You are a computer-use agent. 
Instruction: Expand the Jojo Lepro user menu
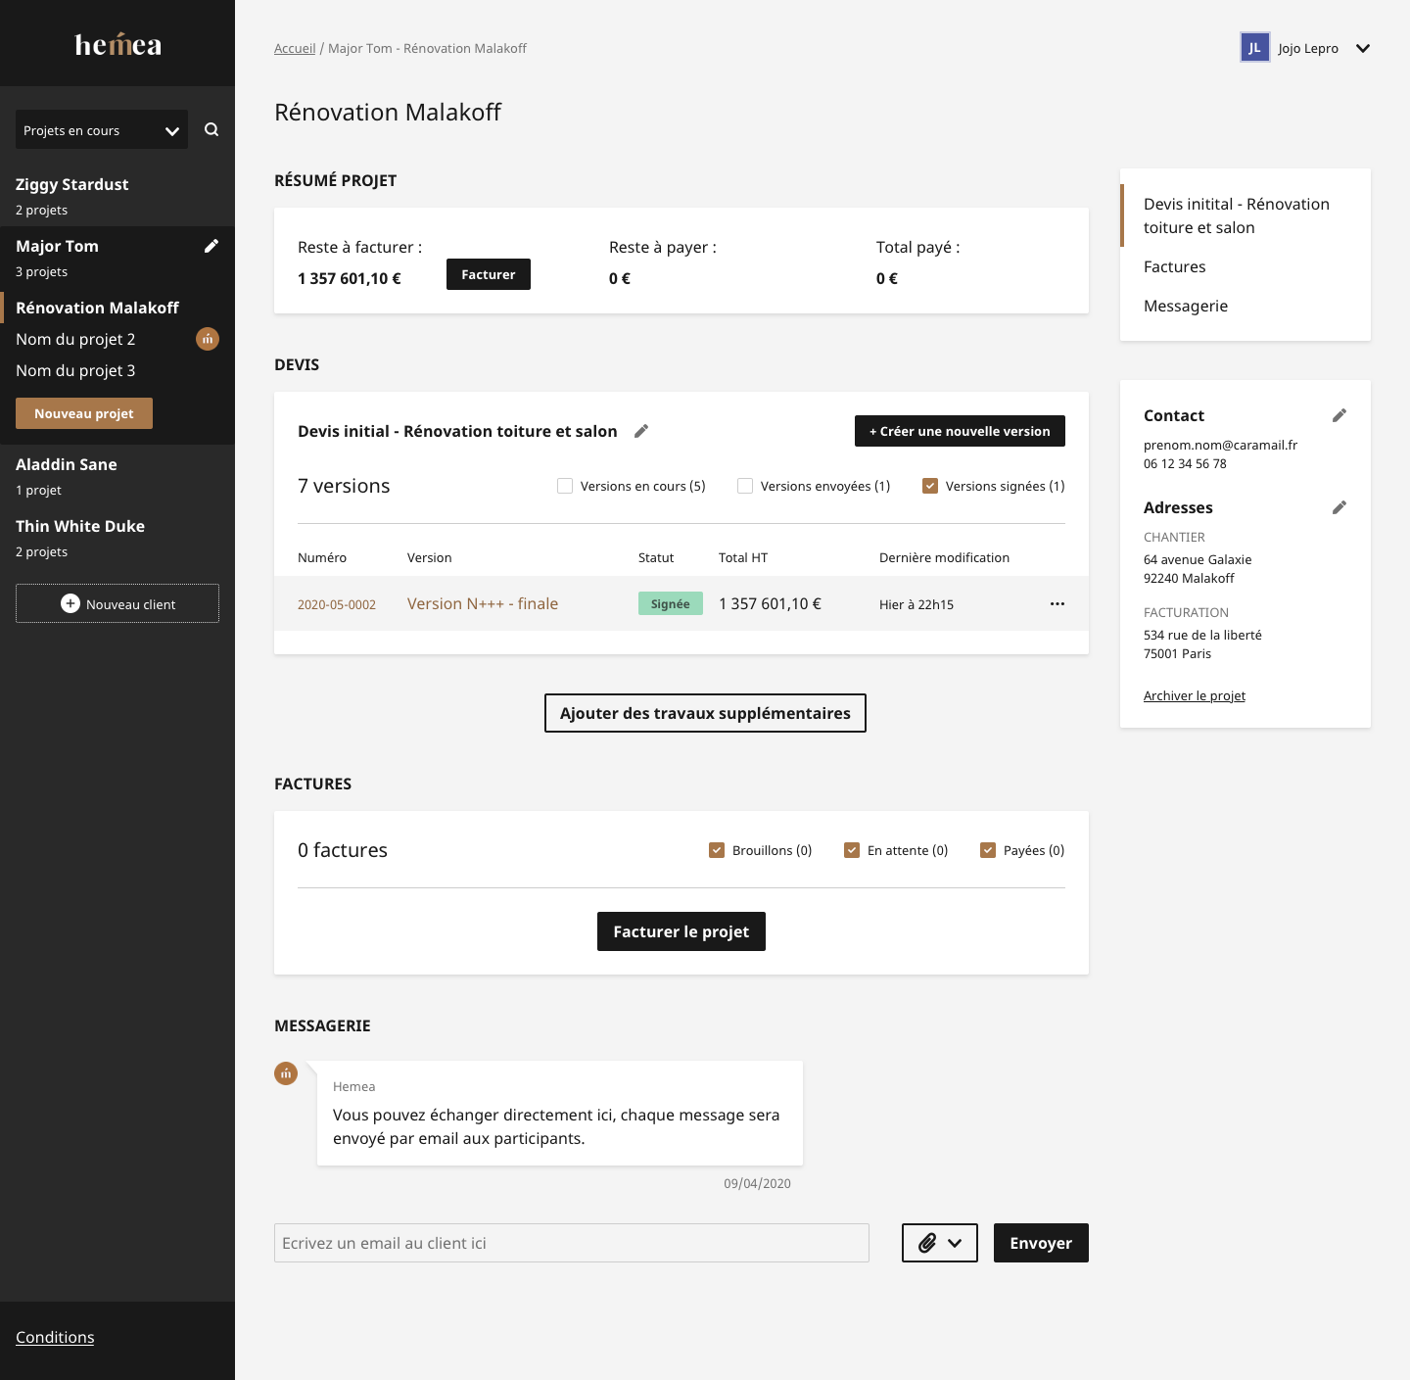point(1362,48)
